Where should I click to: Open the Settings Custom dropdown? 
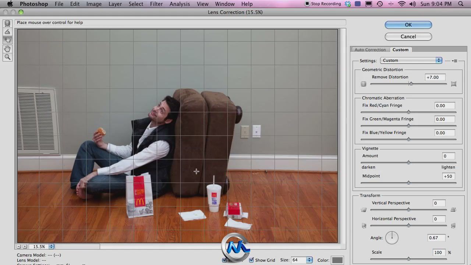(411, 60)
